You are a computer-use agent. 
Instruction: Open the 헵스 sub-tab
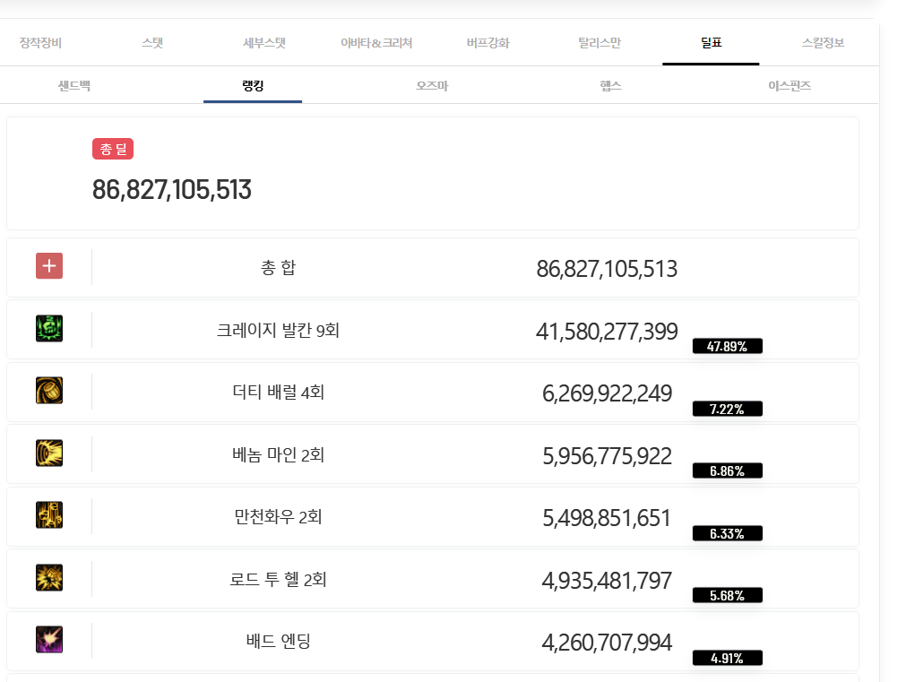pos(610,86)
